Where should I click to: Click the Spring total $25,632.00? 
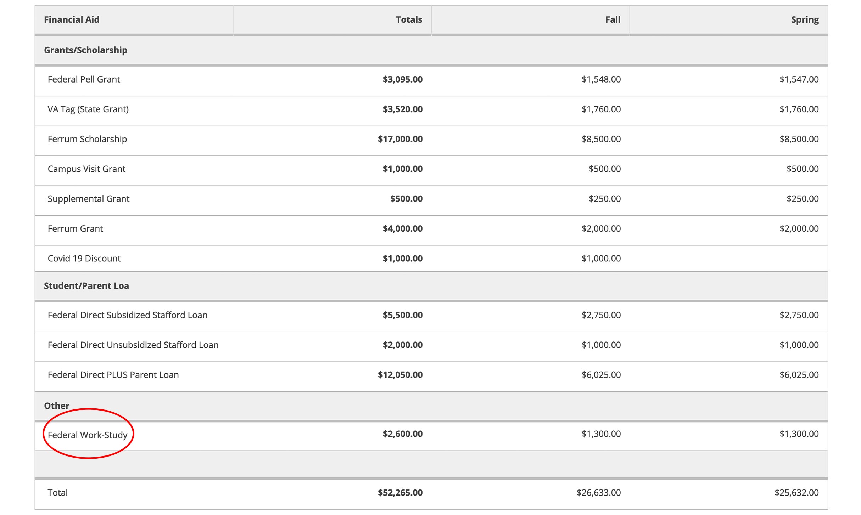click(x=796, y=493)
